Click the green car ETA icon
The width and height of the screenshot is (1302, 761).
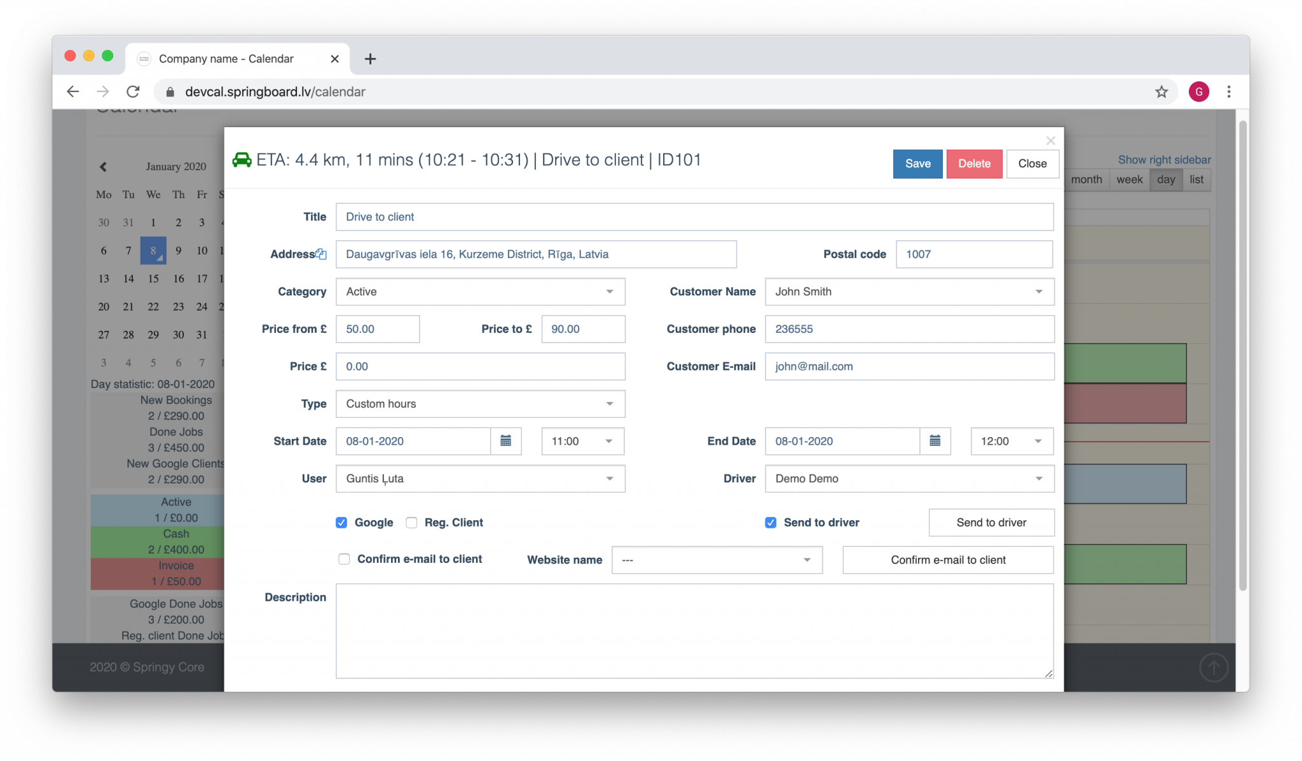click(x=242, y=160)
